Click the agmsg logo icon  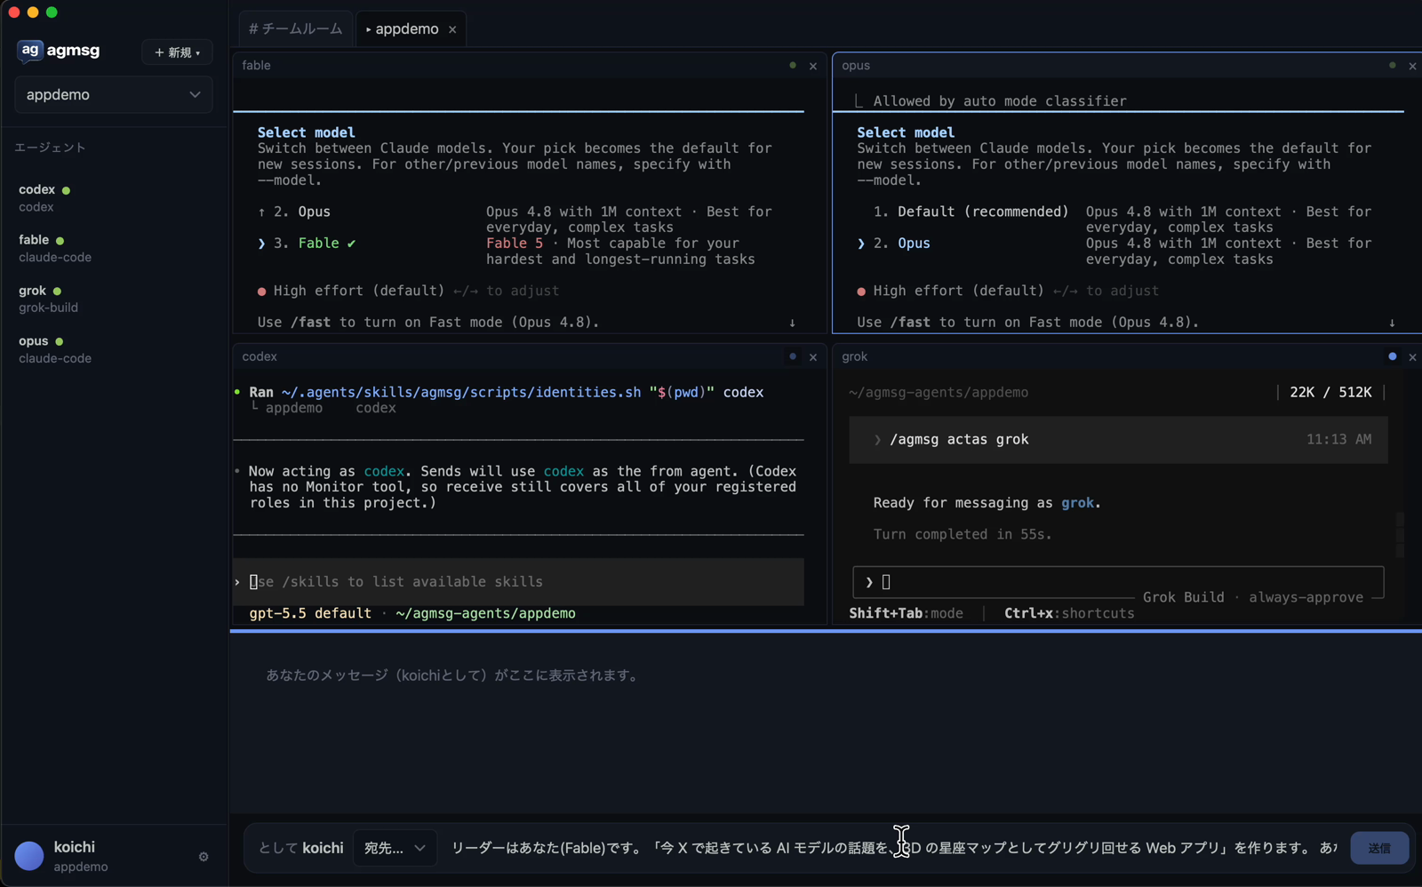pyautogui.click(x=30, y=51)
